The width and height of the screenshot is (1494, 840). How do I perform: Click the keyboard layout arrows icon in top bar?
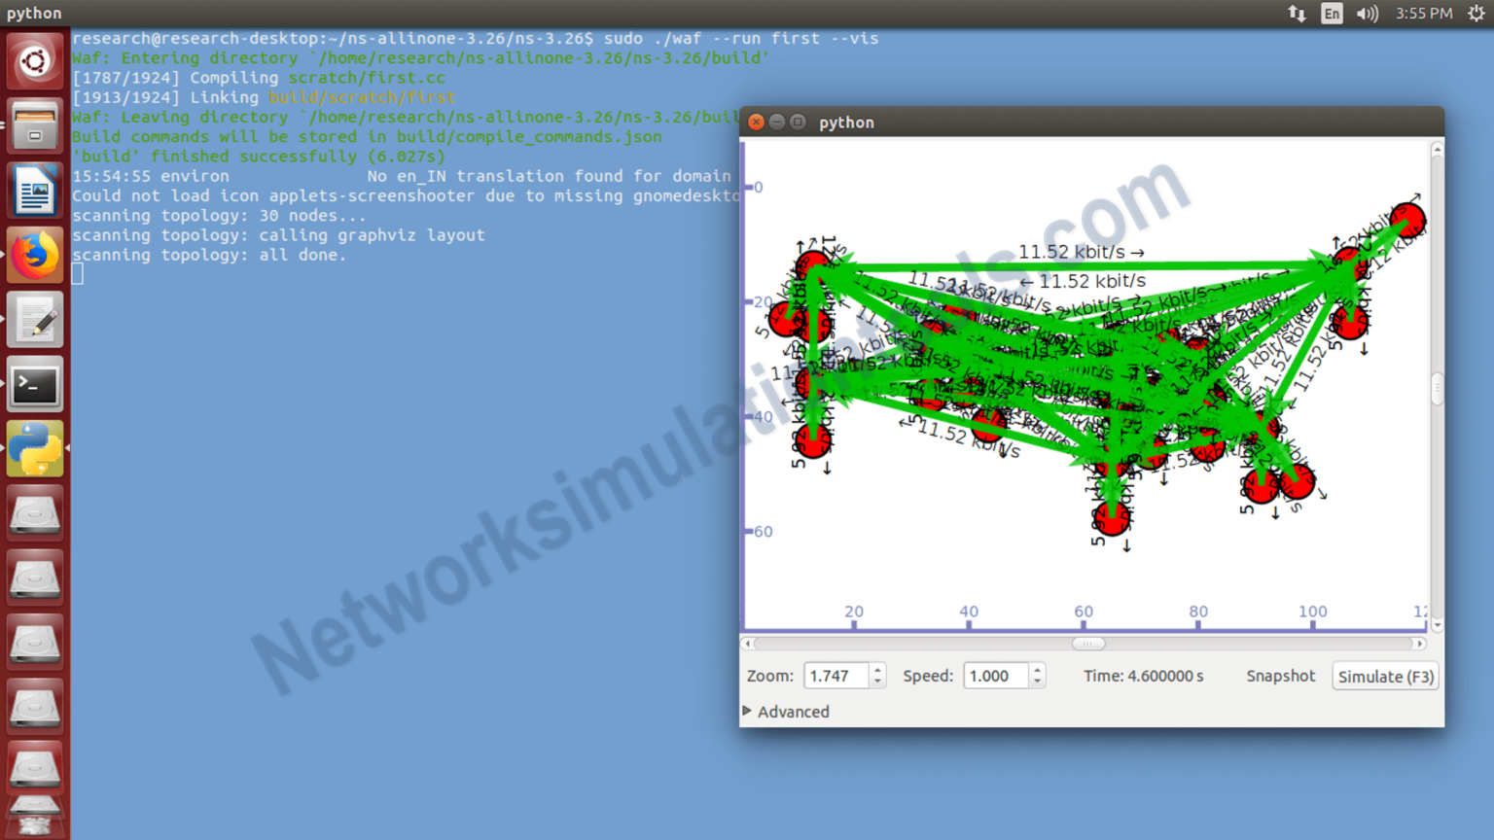(x=1298, y=14)
